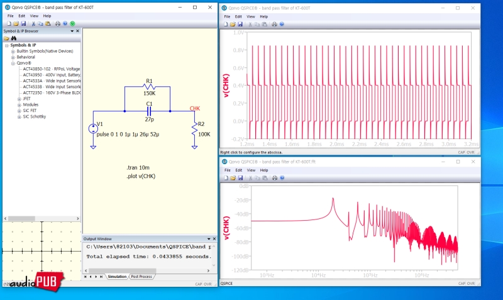This screenshot has width=503, height=300.
Task: Click the Copy icon in schematic toolbar
Action: pyautogui.click(x=40, y=23)
